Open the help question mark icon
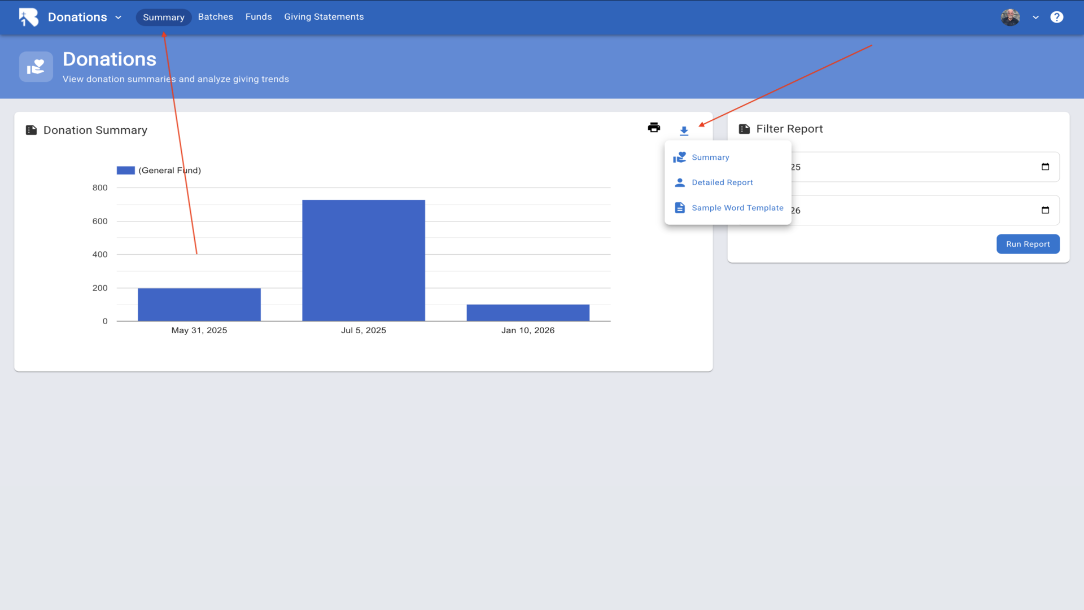The image size is (1084, 610). pyautogui.click(x=1056, y=17)
